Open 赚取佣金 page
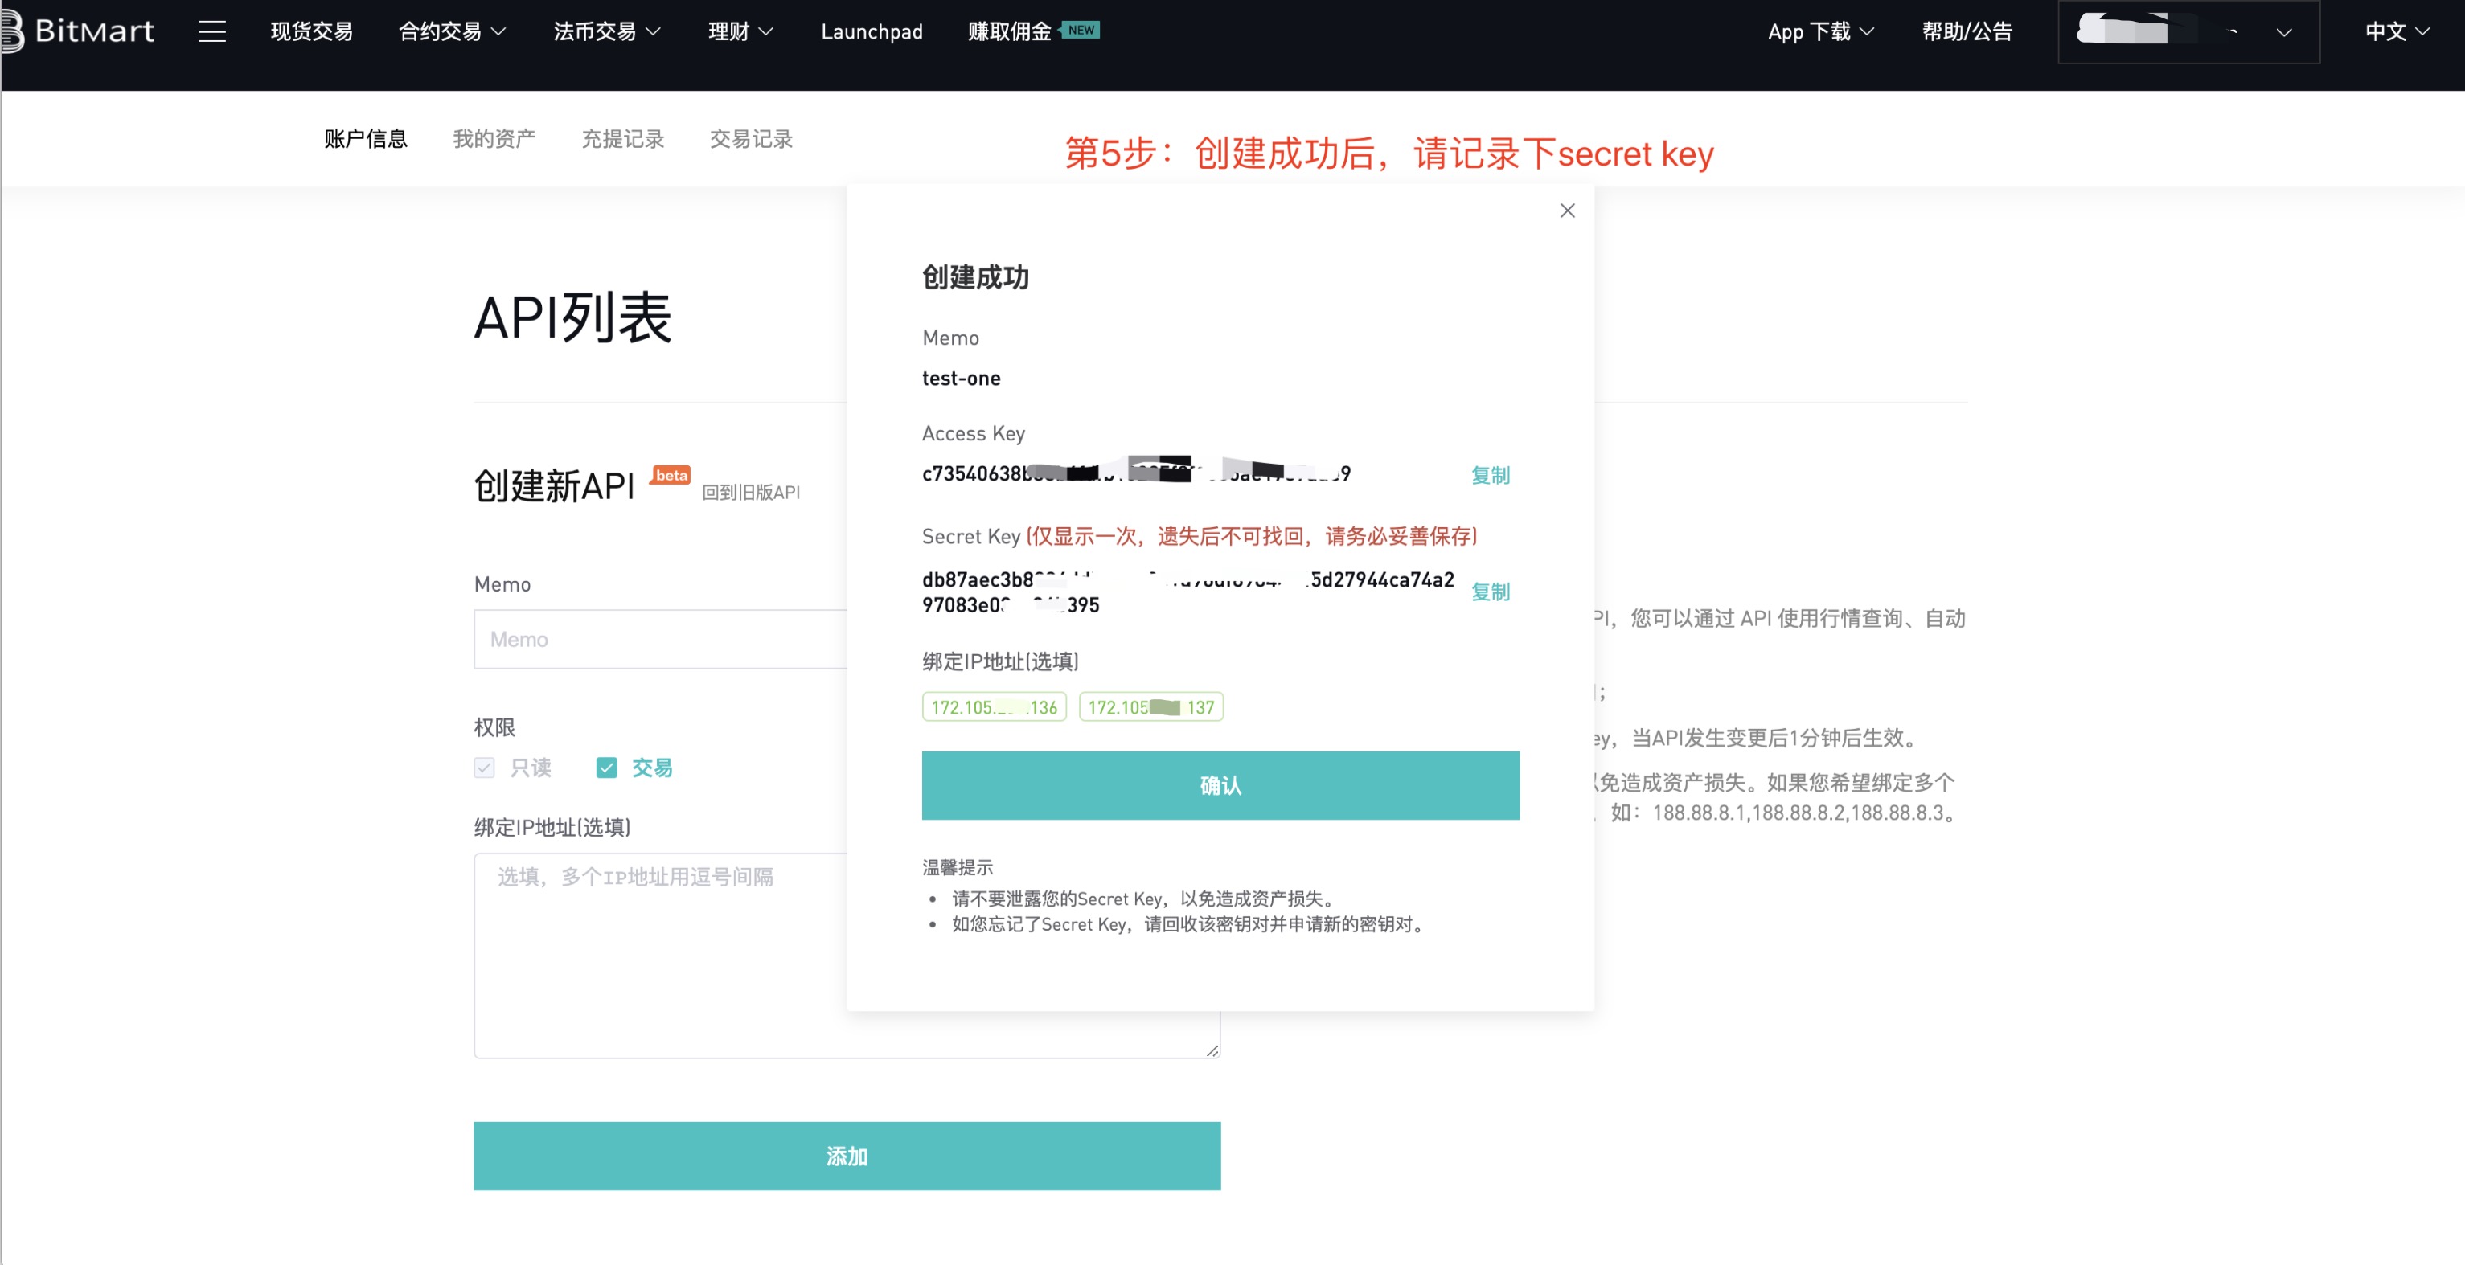This screenshot has width=2465, height=1265. pos(1008,31)
